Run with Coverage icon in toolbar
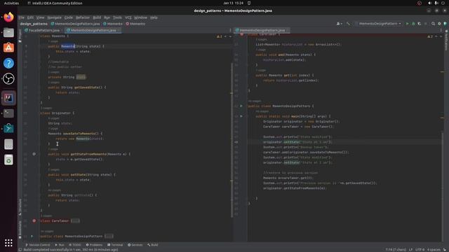The image size is (449, 252). (x=420, y=24)
